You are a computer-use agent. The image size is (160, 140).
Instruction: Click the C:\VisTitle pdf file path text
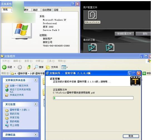click(x=74, y=93)
